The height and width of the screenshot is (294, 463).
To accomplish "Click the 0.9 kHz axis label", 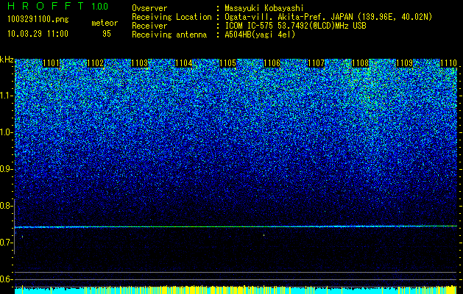I will [6, 169].
